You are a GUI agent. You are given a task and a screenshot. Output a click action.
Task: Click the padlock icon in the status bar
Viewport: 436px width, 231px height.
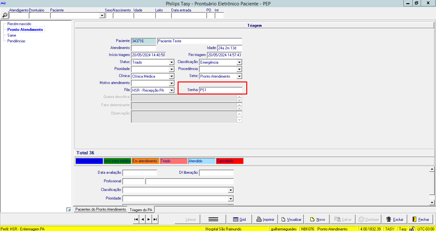pos(412,229)
